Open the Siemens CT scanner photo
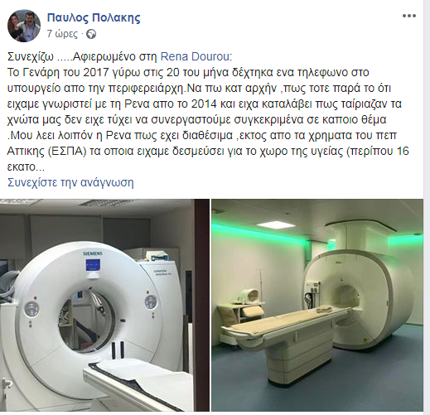This screenshot has height=415, width=430. click(x=104, y=305)
